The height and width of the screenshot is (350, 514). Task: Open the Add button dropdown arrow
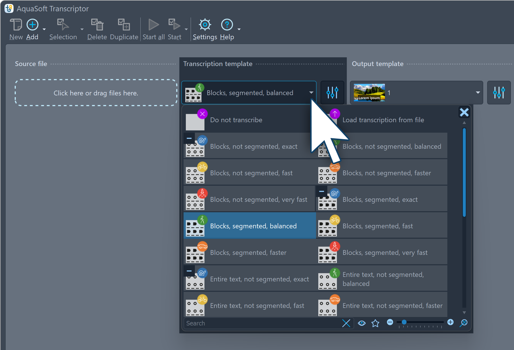point(44,29)
